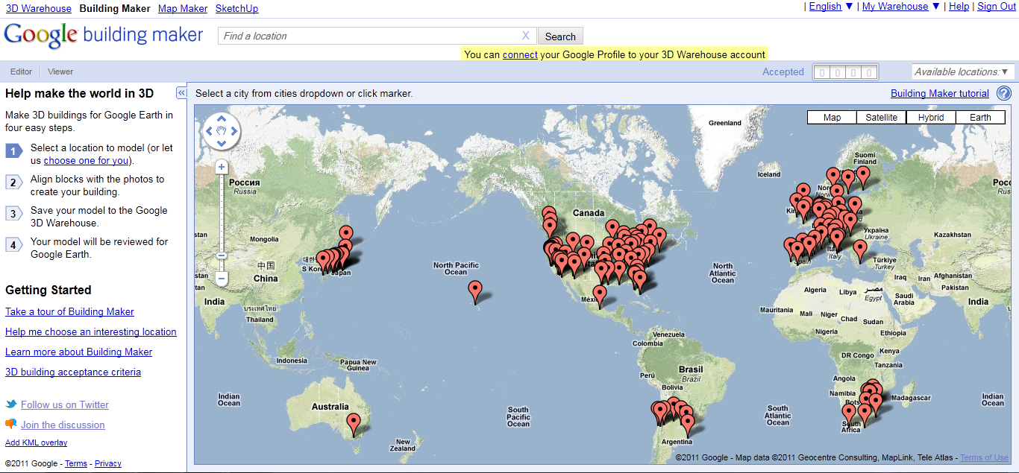Viewport: 1019px width, 473px height.
Task: Open the Available locations dropdown
Action: pyautogui.click(x=963, y=72)
